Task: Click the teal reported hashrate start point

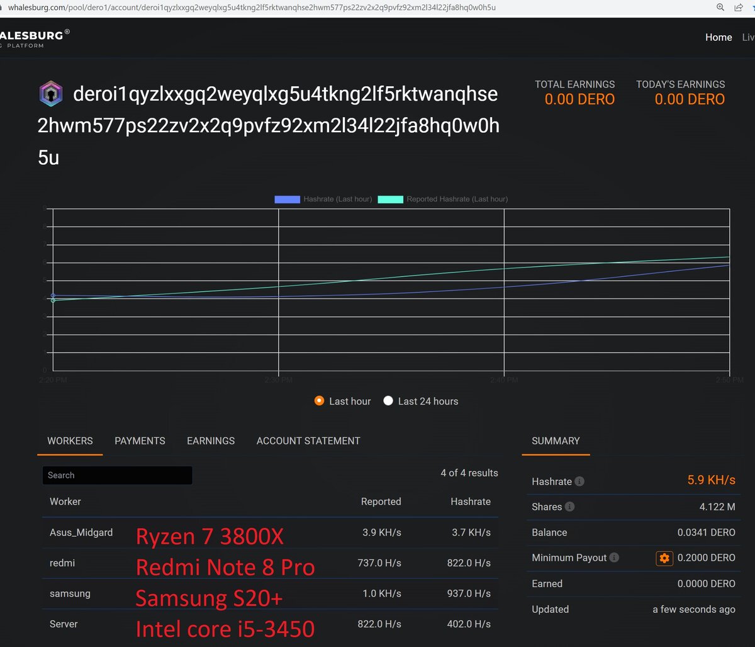Action: (53, 301)
